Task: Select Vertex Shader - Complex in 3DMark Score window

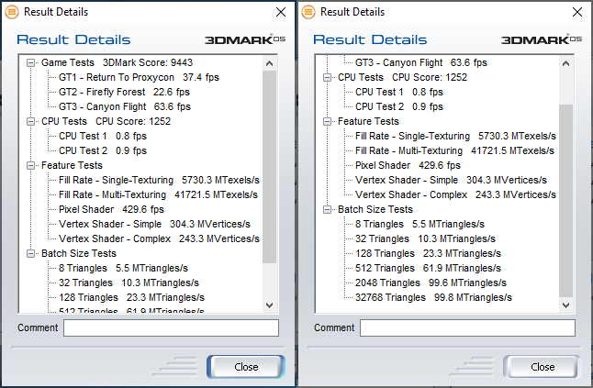Action: tap(159, 239)
